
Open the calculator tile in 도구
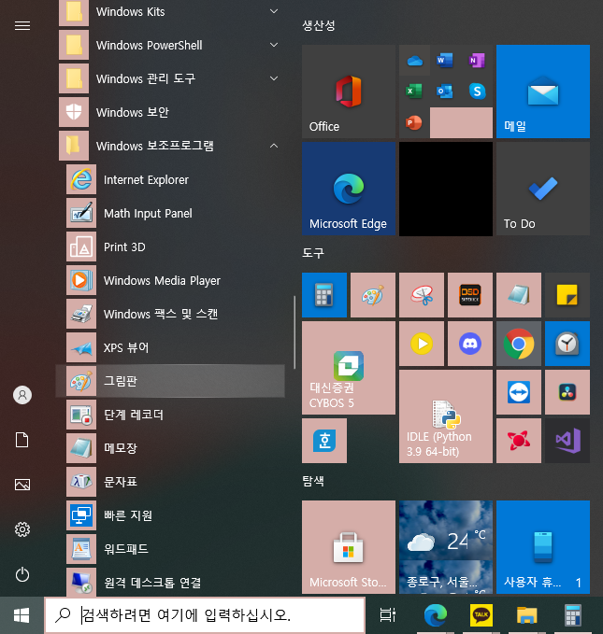[324, 295]
